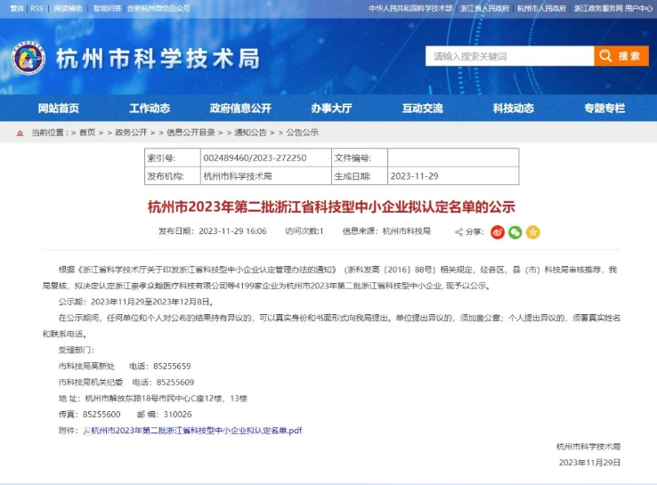Click the Hangzhou Science Bureau logo emblem

[x=28, y=59]
